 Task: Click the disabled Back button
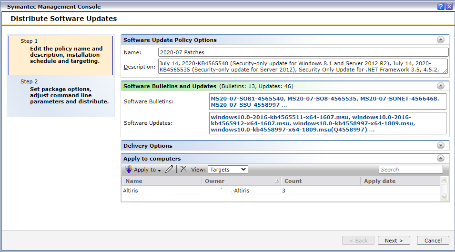358,241
